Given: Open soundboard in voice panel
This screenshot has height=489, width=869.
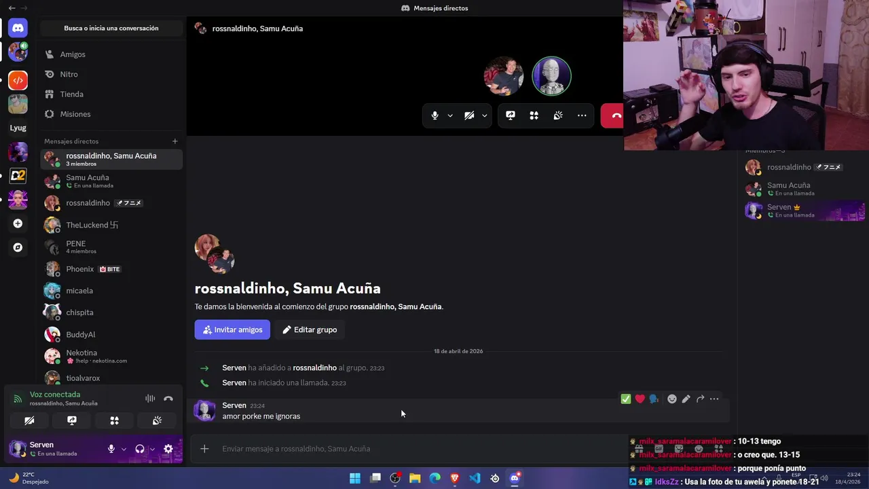Looking at the screenshot, I should 157,420.
